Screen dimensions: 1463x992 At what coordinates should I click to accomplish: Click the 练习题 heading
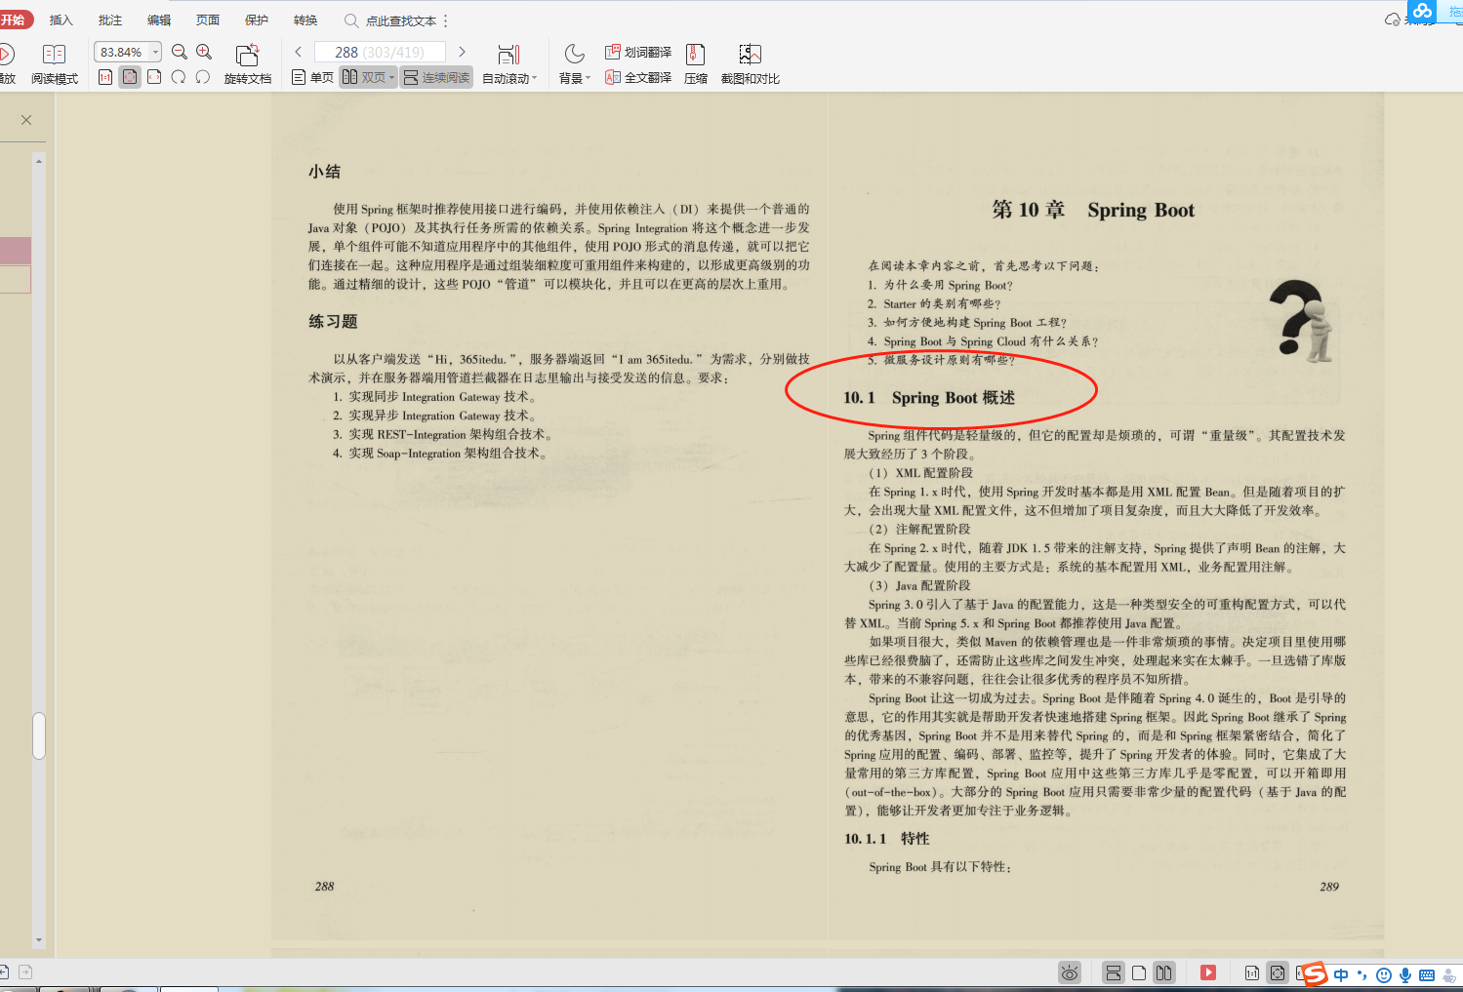334,322
